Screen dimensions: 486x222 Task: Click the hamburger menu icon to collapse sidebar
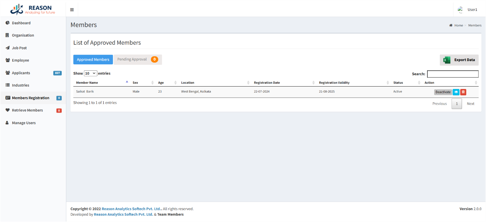[72, 9]
